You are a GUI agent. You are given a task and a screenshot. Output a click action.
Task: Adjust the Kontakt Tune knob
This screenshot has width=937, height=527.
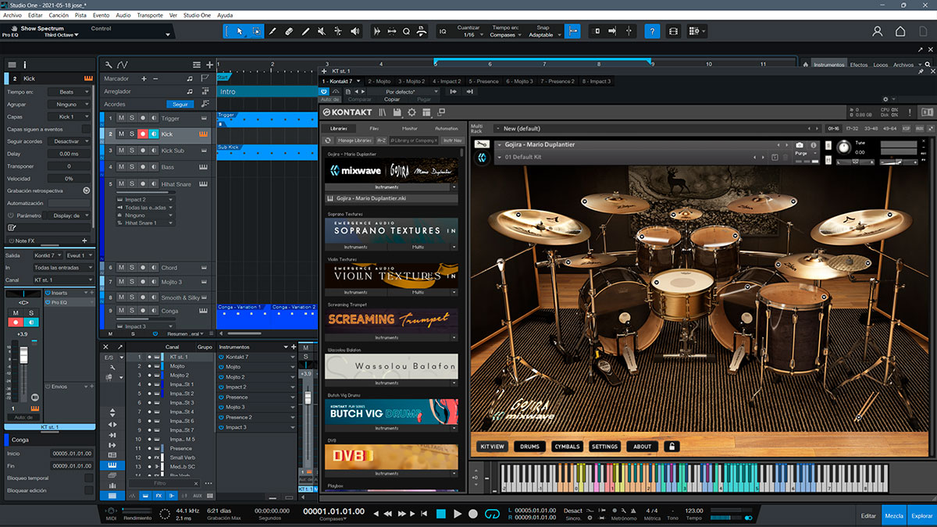tap(843, 147)
